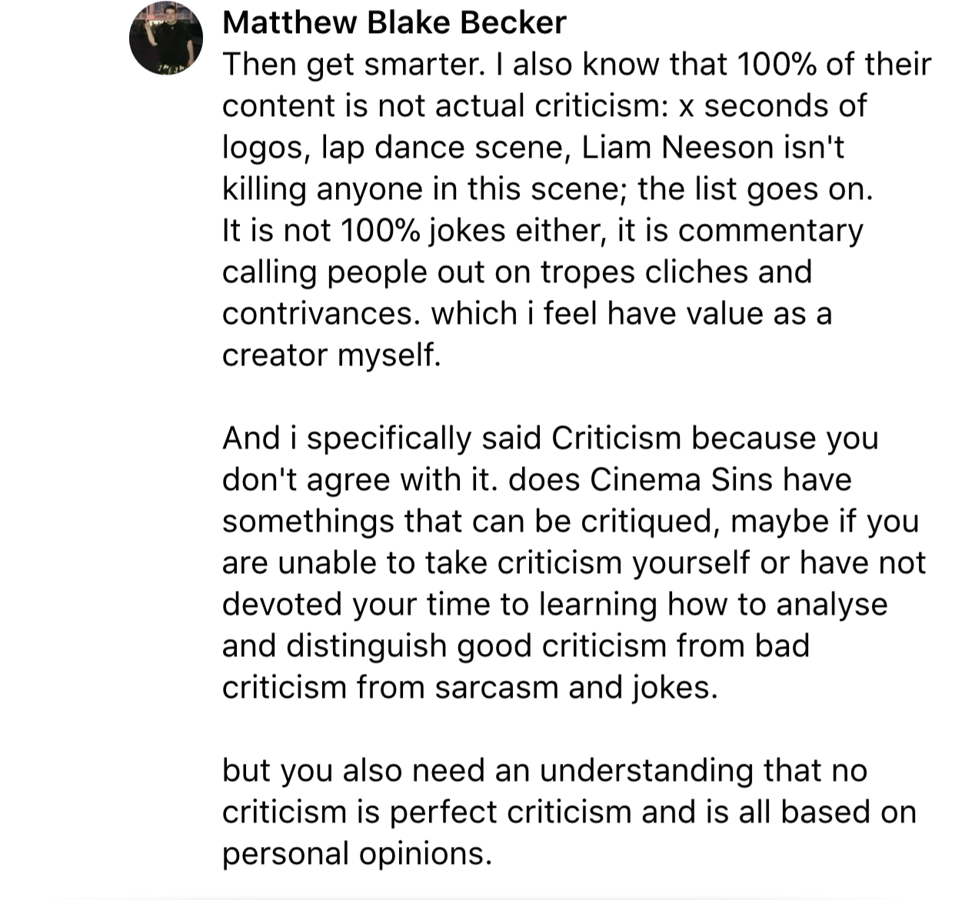Image resolution: width=955 pixels, height=900 pixels.
Task: Click the line "content is not actual criticism"
Action: pos(544,105)
